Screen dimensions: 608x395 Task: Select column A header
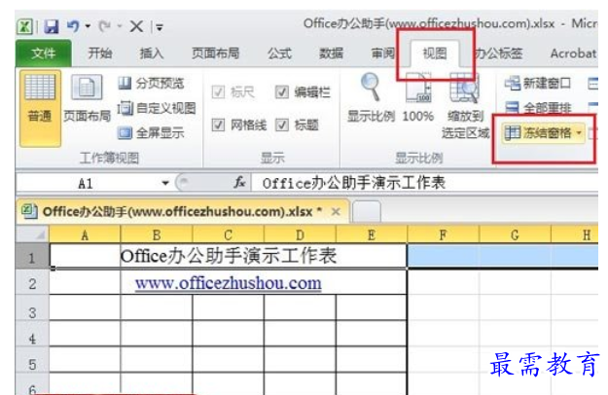pos(85,234)
